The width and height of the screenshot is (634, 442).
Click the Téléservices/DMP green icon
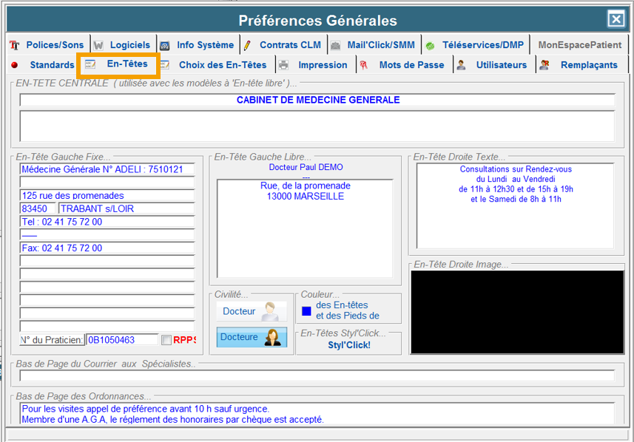[x=430, y=46]
